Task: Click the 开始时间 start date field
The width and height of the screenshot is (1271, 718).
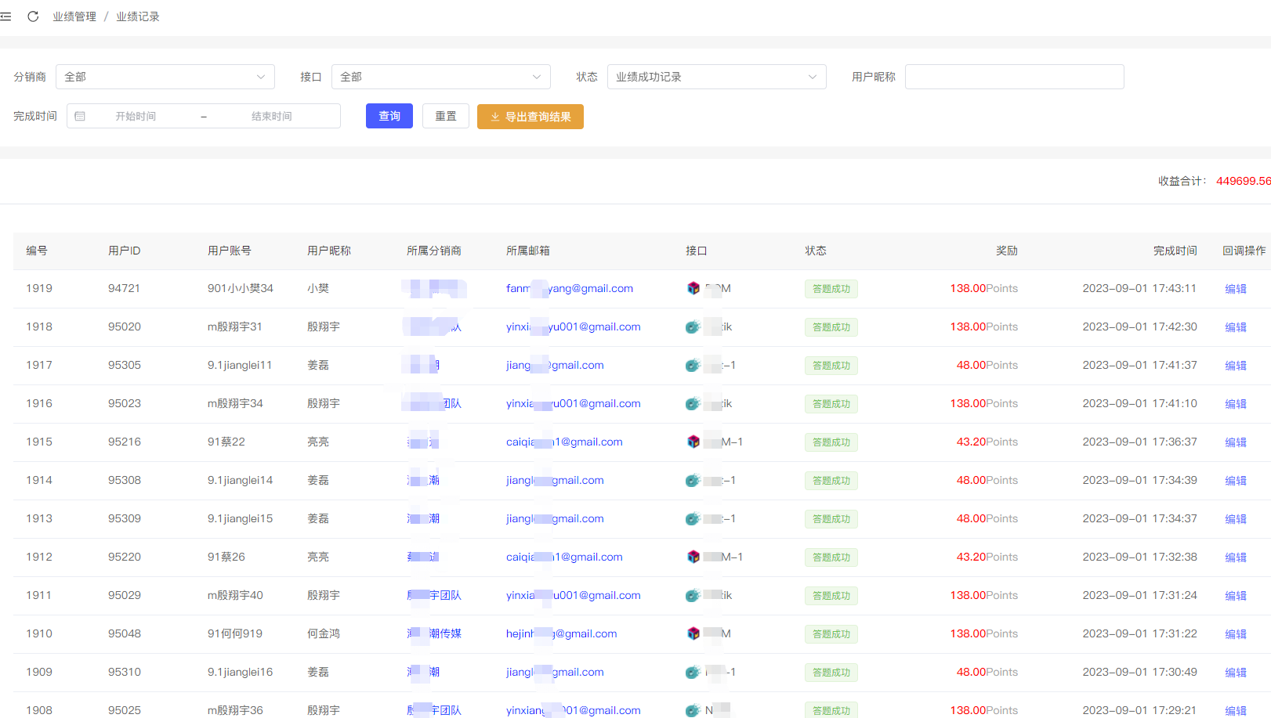Action: [136, 116]
